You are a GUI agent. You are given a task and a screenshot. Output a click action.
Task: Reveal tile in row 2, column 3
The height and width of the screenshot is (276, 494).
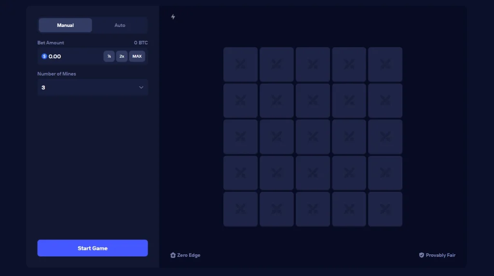(x=313, y=101)
